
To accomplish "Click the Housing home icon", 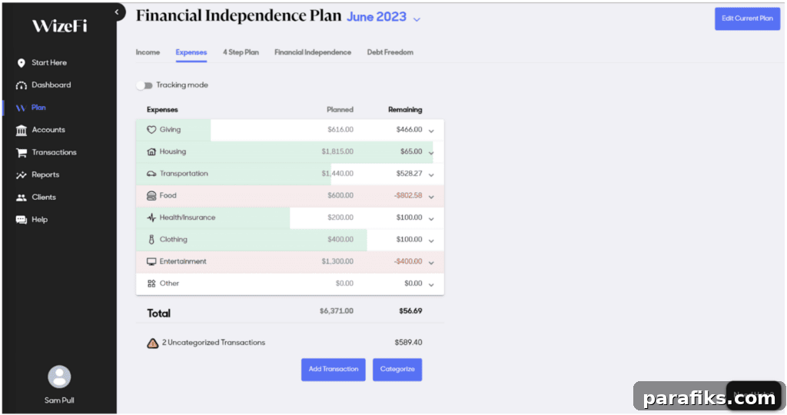I will (151, 151).
